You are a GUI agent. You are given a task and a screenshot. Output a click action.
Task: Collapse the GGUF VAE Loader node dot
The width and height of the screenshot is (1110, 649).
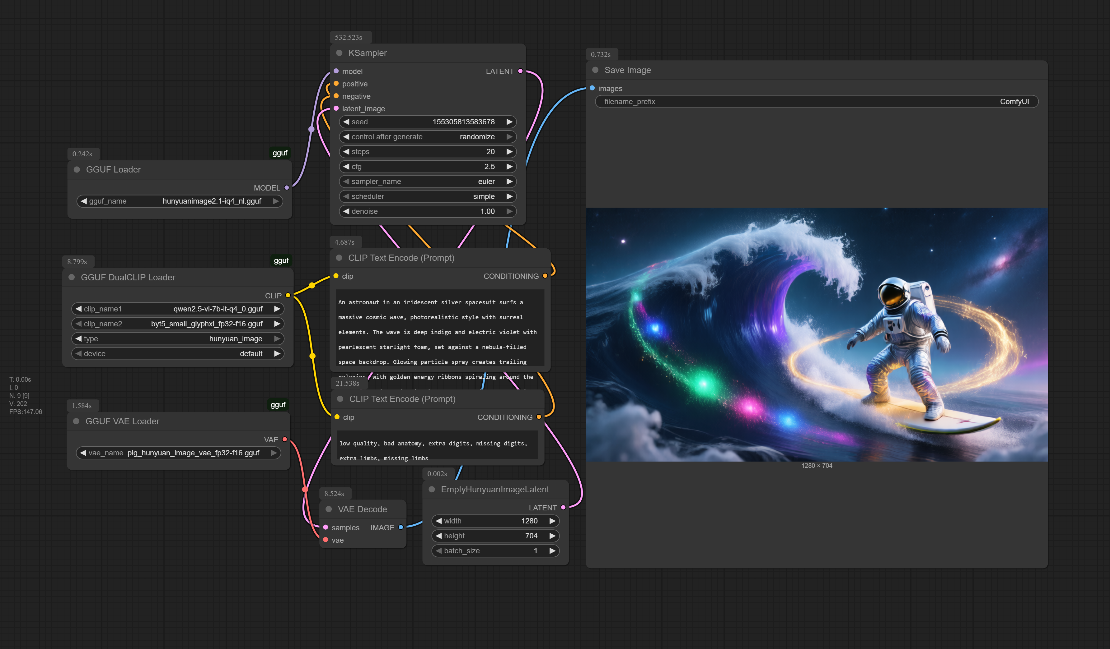[76, 421]
